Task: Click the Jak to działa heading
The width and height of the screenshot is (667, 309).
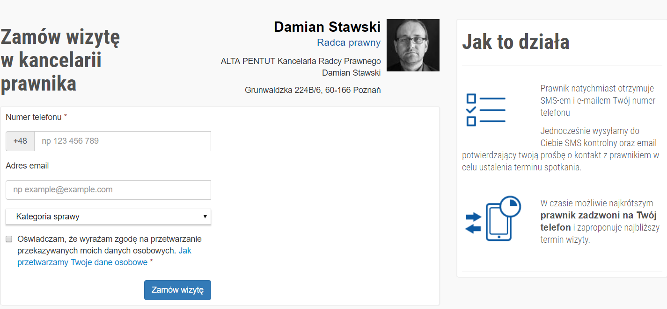Action: pos(515,42)
